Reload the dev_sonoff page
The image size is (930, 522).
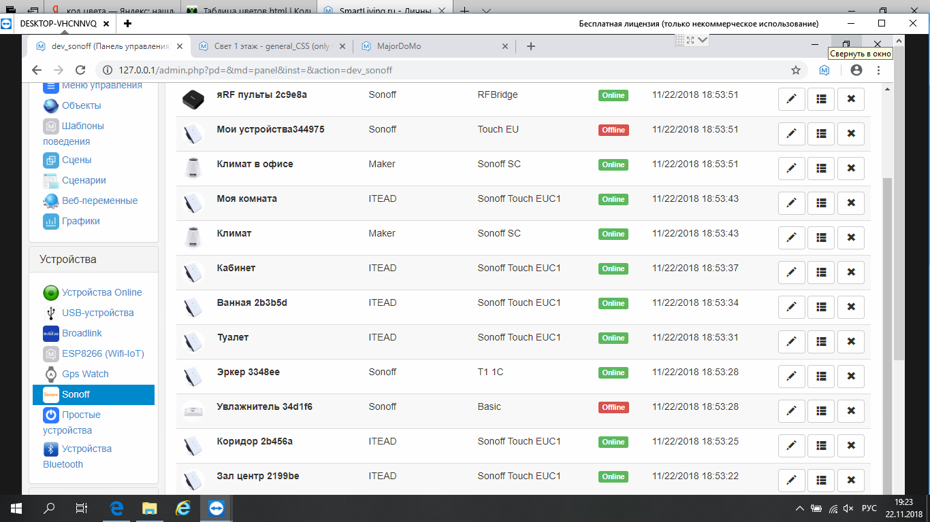[80, 70]
